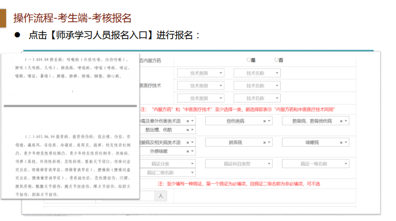Click the x icon on 脏腑病及相关病类术语 field

coord(187,143)
